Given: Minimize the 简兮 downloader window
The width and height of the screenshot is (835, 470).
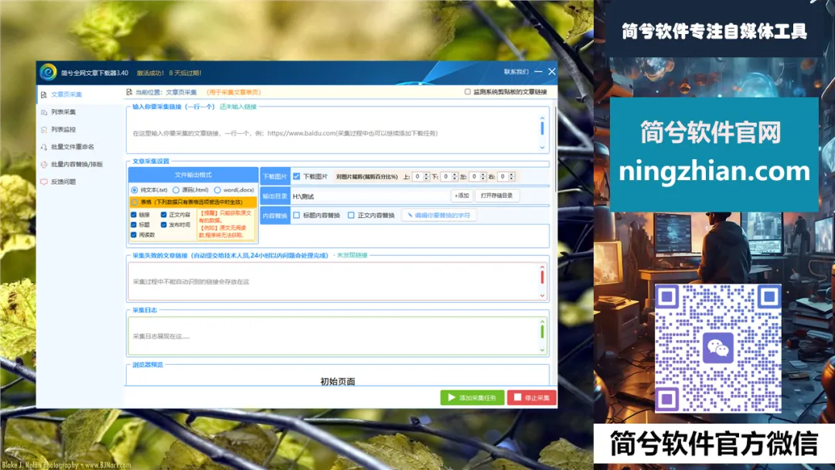Looking at the screenshot, I should pyautogui.click(x=538, y=71).
